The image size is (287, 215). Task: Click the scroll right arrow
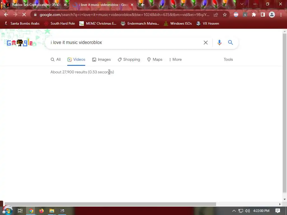(280, 204)
